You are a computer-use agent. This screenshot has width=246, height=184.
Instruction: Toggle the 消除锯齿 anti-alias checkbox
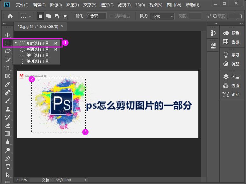[x=111, y=16]
